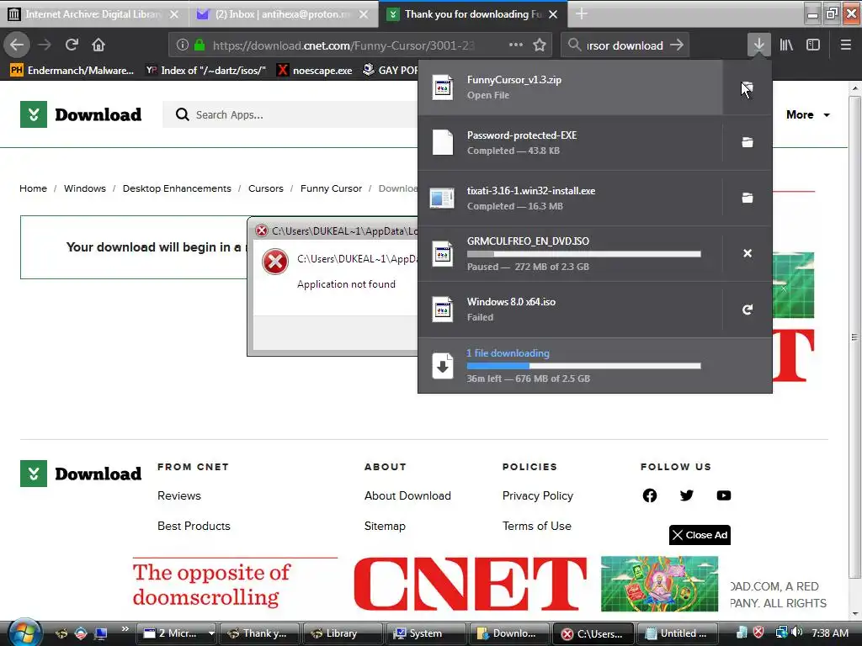
Task: Open the Cursors breadcrumb link
Action: click(265, 188)
